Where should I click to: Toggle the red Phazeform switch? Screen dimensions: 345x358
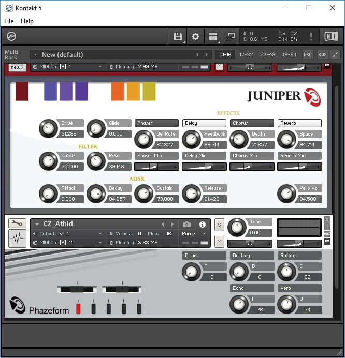78,308
